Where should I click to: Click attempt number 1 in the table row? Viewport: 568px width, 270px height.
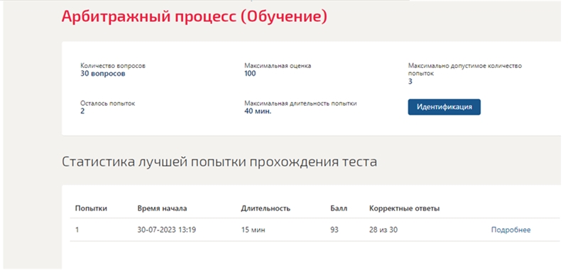point(77,230)
